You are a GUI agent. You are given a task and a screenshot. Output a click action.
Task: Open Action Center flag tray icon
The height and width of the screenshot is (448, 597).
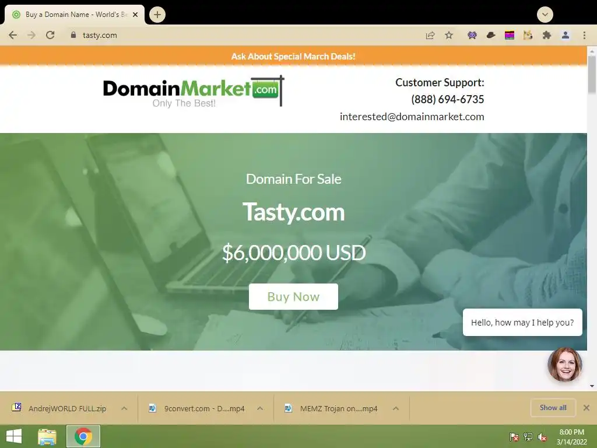pos(514,436)
